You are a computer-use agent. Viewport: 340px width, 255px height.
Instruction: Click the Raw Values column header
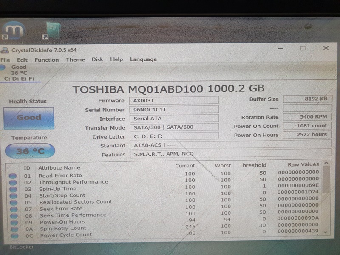click(x=303, y=164)
